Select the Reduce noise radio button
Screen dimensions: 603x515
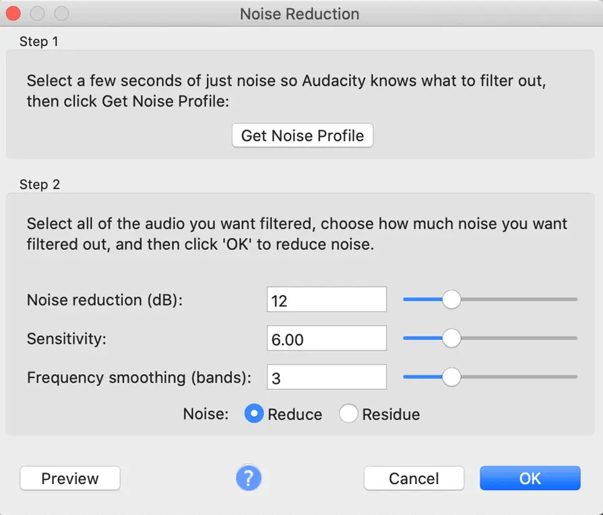[x=254, y=413]
